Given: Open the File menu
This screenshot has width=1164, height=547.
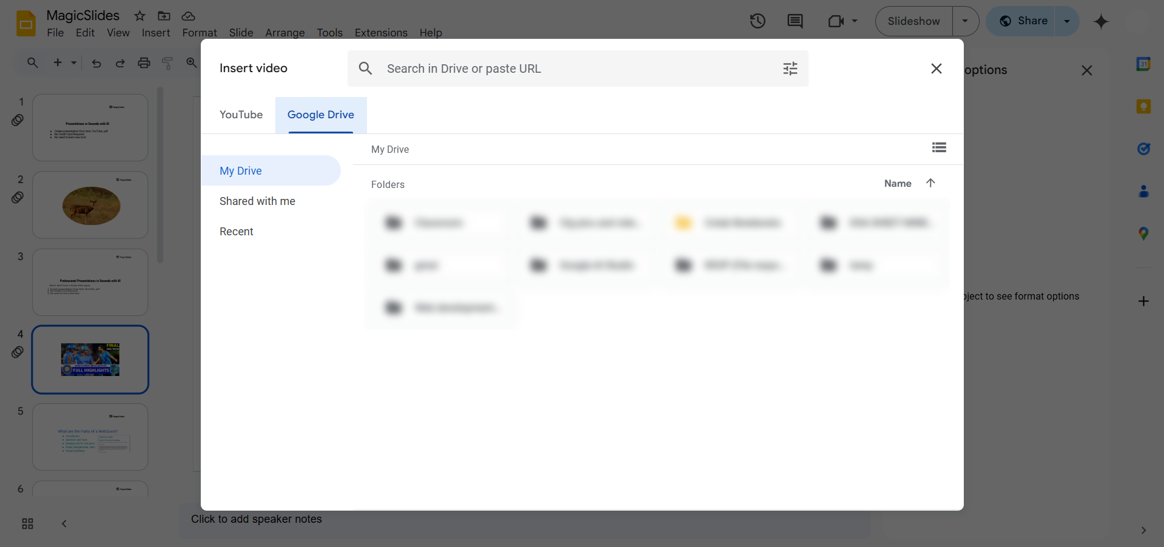Looking at the screenshot, I should coord(55,33).
